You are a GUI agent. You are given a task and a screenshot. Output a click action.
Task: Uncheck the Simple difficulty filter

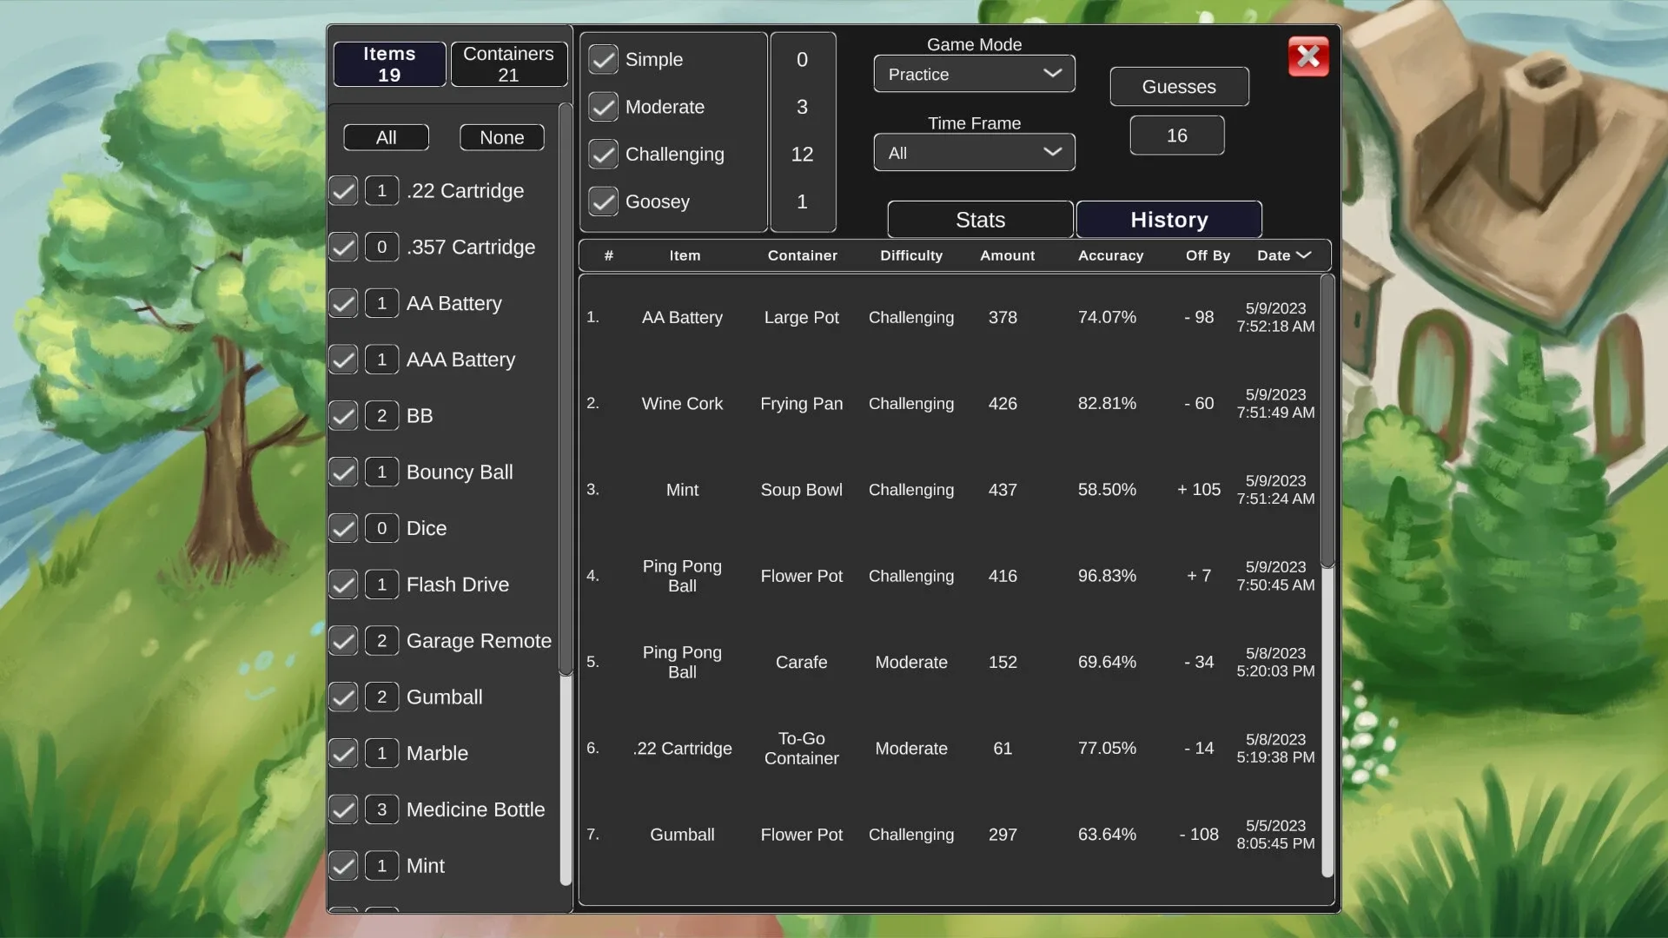pyautogui.click(x=604, y=59)
